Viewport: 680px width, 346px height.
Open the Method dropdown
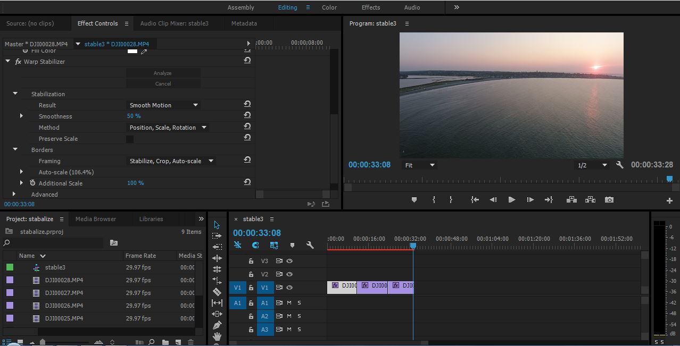point(168,128)
